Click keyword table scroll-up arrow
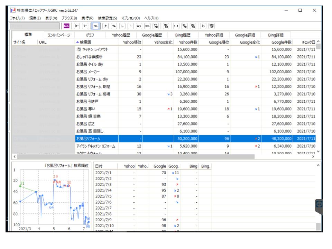Viewport: 332px width, 249px height. (318, 41)
